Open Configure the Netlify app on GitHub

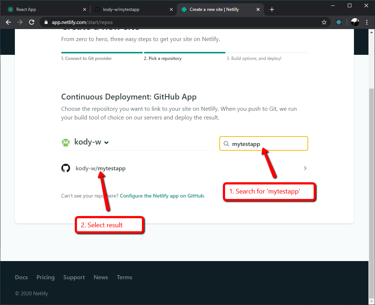[x=162, y=196]
